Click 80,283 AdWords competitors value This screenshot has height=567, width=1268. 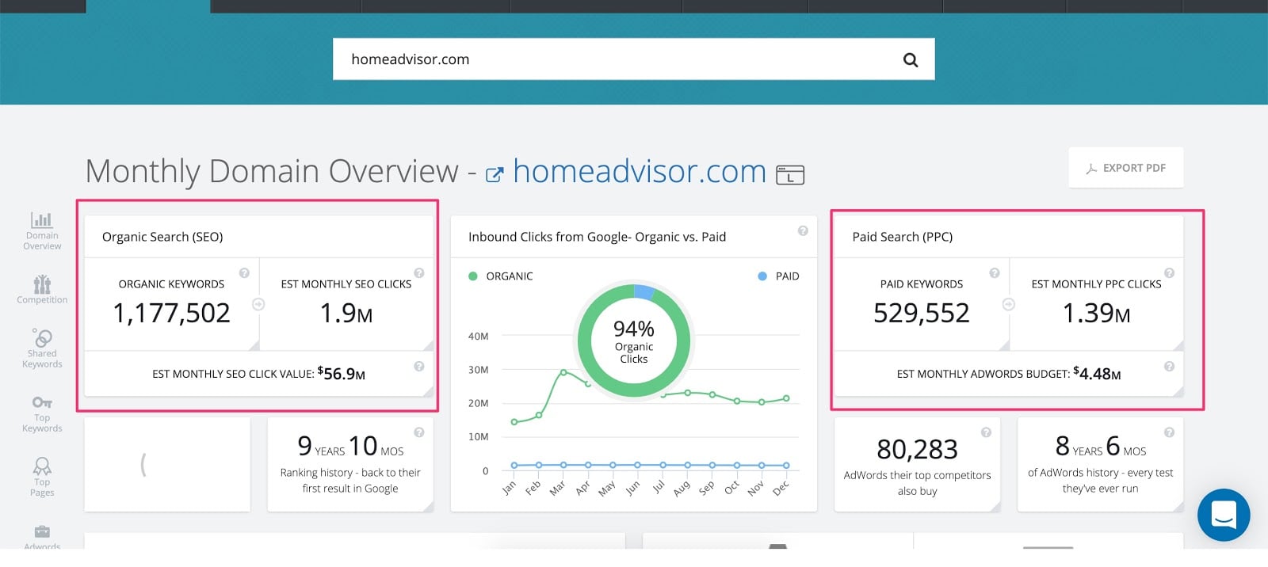tap(917, 450)
